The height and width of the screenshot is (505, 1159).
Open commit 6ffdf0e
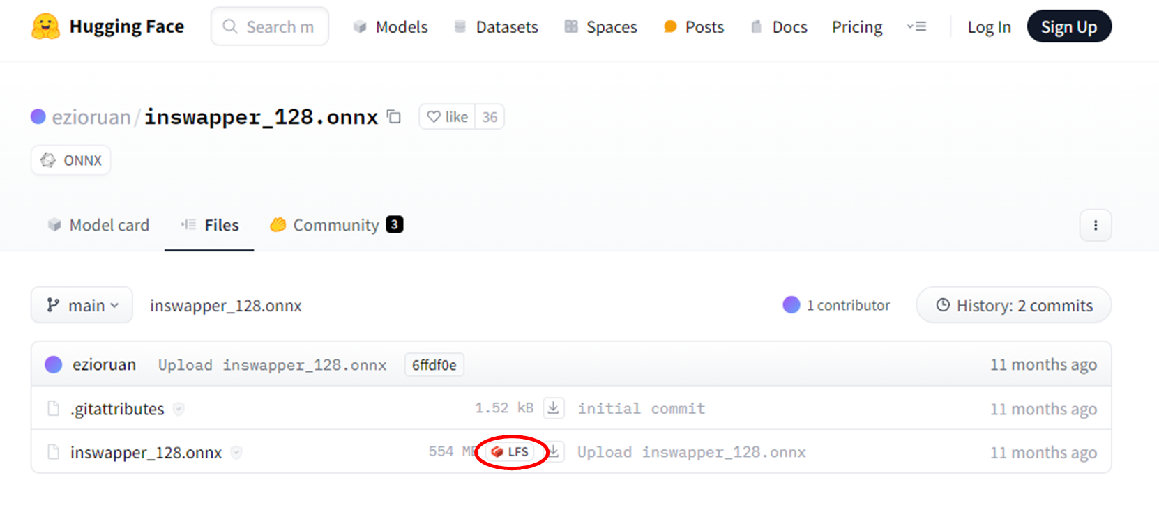coord(434,364)
